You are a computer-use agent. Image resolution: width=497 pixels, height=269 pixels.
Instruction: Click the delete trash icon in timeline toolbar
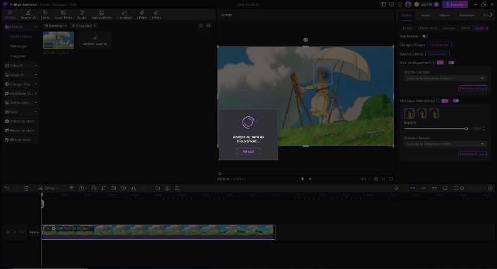(x=26, y=188)
